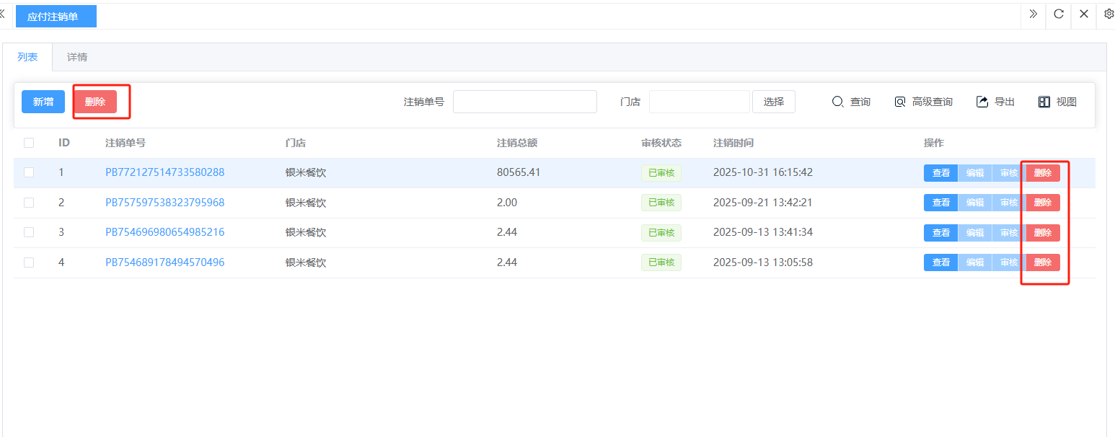Click the refresh icon in tab bar
1115x437 pixels.
coord(1059,14)
